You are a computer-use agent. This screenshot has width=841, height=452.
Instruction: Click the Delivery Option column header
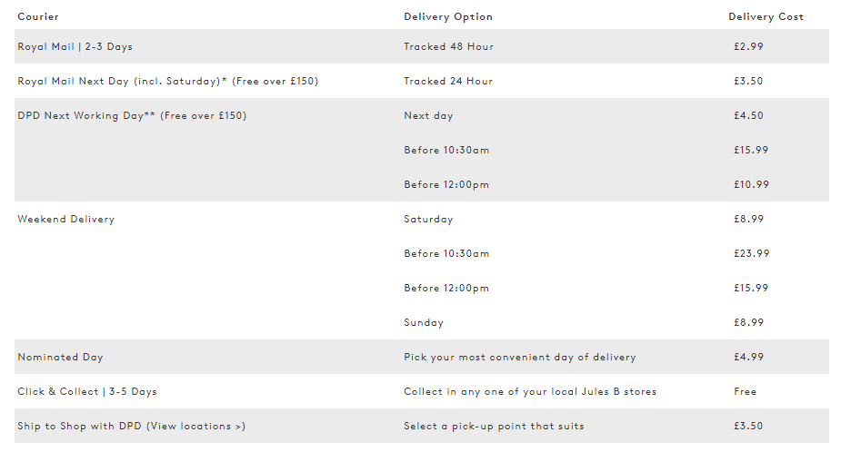(448, 16)
